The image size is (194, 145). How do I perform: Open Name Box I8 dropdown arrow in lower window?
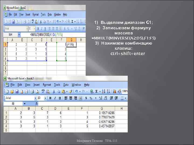tap(25, 104)
